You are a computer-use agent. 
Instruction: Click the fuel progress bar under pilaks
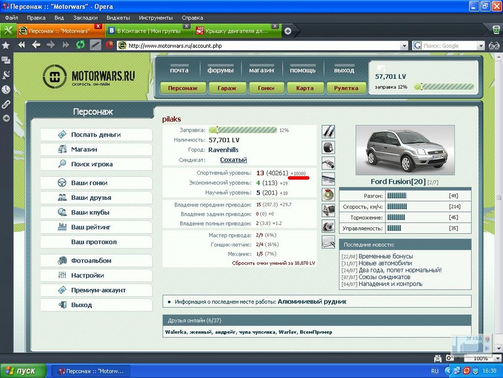click(242, 130)
